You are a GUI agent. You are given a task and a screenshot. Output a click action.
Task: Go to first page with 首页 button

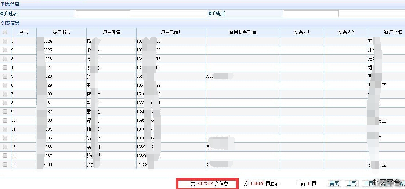pyautogui.click(x=334, y=183)
